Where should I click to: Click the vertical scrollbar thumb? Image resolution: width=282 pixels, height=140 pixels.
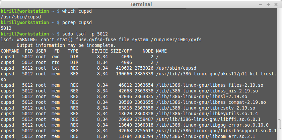(279, 124)
